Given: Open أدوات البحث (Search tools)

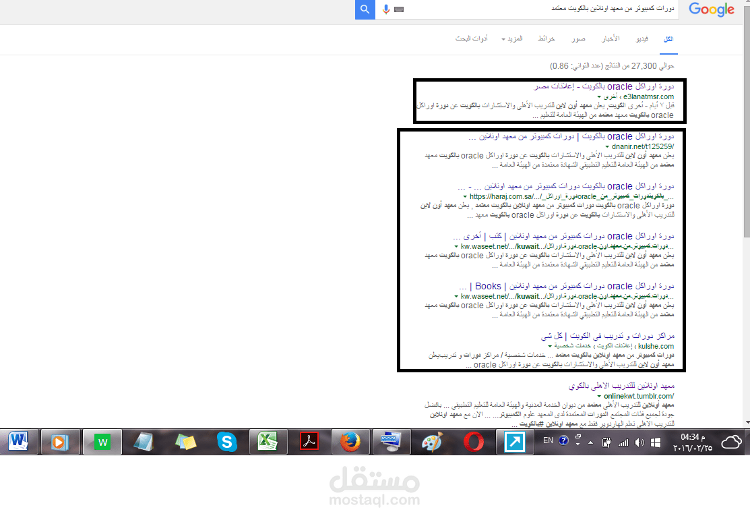Looking at the screenshot, I should 472,38.
